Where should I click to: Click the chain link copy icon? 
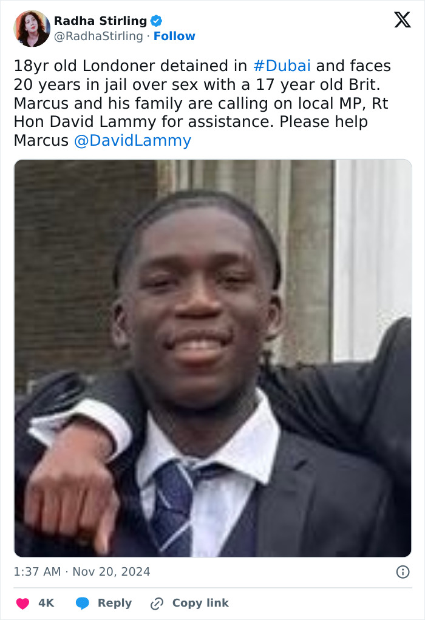[x=157, y=604]
